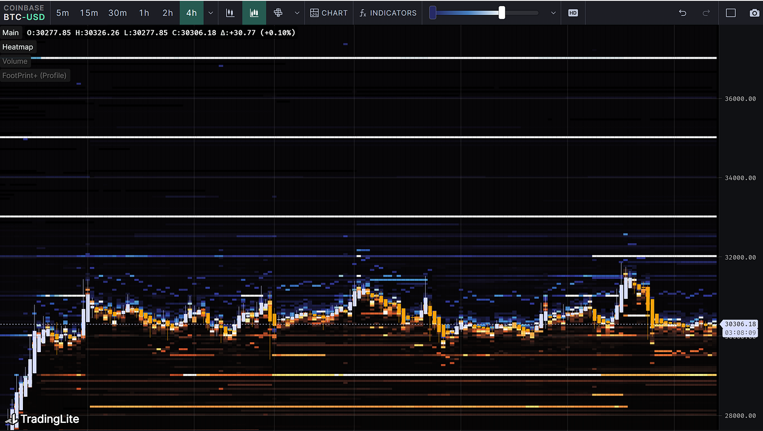Expand the timeframe dropdown next to 4h

coord(211,13)
